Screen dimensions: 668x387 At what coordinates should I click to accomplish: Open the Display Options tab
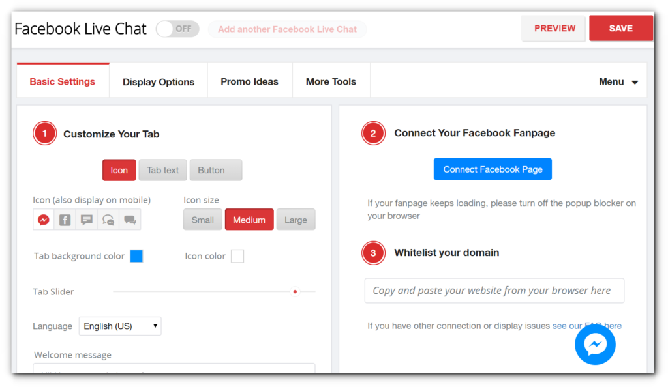pyautogui.click(x=159, y=81)
